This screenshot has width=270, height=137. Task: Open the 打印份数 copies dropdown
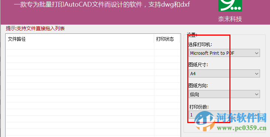click(x=224, y=115)
